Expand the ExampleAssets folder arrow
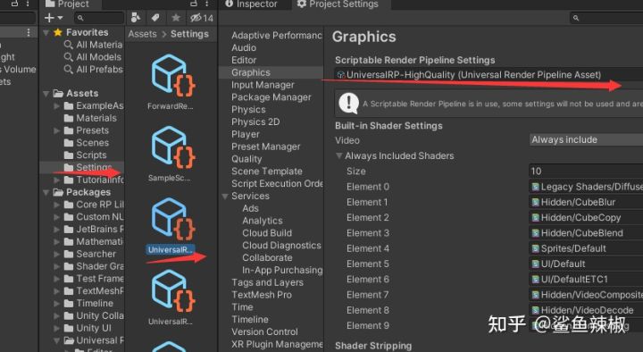Image resolution: width=643 pixels, height=352 pixels. [56, 105]
